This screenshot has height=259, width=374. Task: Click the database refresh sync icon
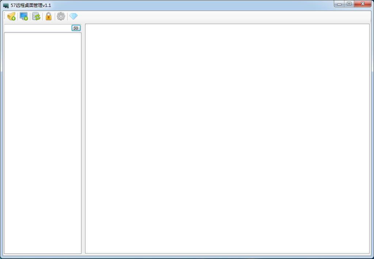[x=36, y=16]
